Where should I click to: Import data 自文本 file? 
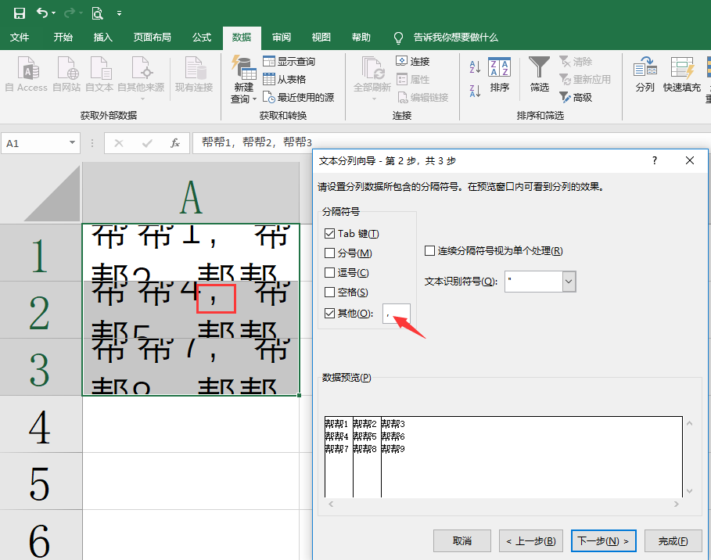click(99, 74)
